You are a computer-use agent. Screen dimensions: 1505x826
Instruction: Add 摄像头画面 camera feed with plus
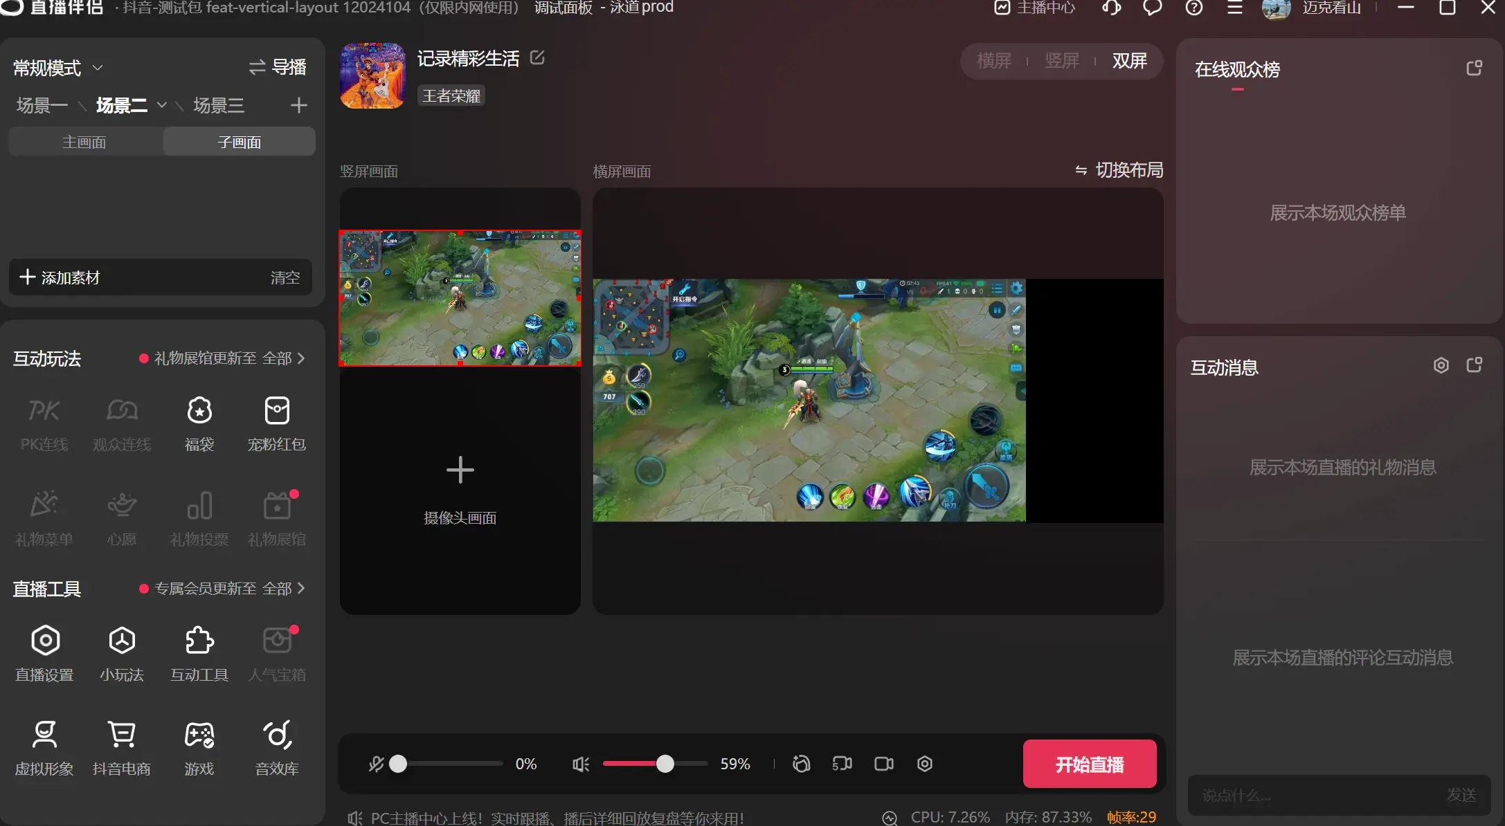click(x=460, y=470)
